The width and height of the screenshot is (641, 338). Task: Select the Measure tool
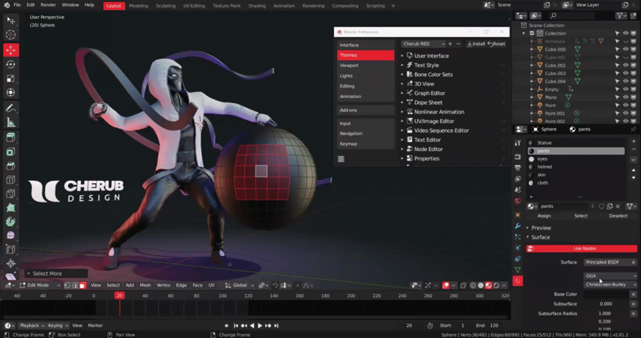click(11, 122)
